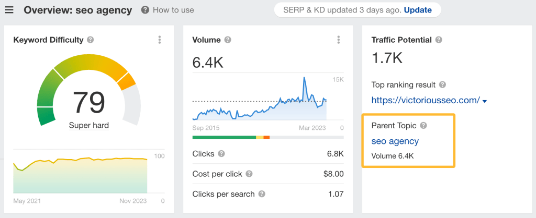Click the green segment of clicks bar
The width and height of the screenshot is (536, 218).
click(x=224, y=138)
